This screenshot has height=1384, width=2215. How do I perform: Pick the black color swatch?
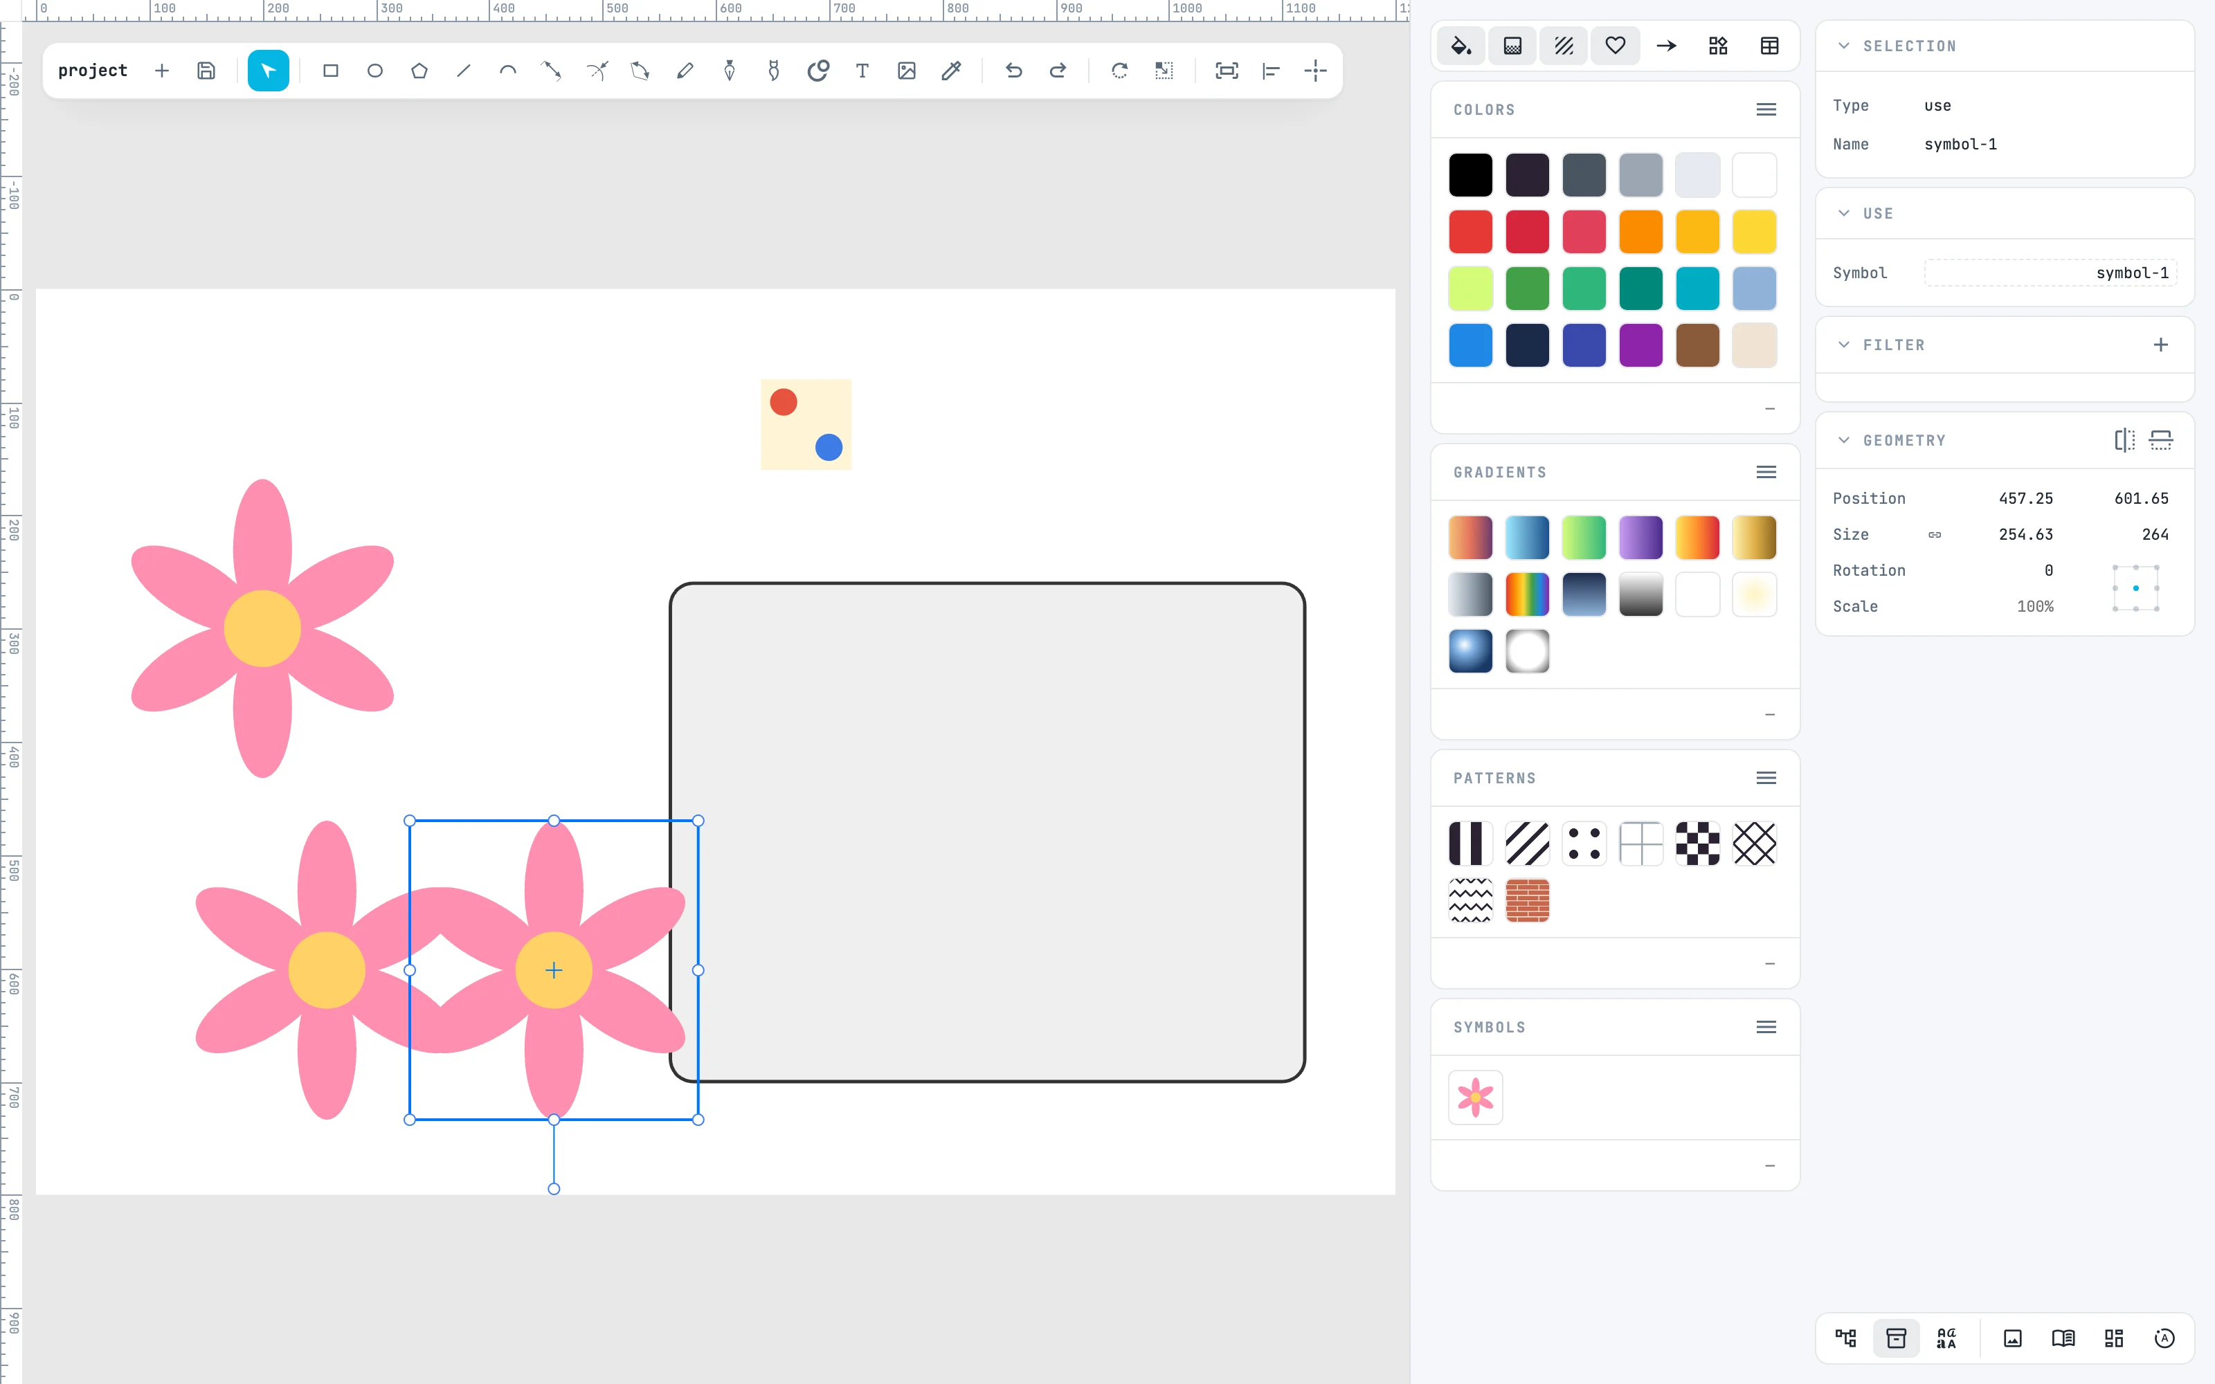1470,175
